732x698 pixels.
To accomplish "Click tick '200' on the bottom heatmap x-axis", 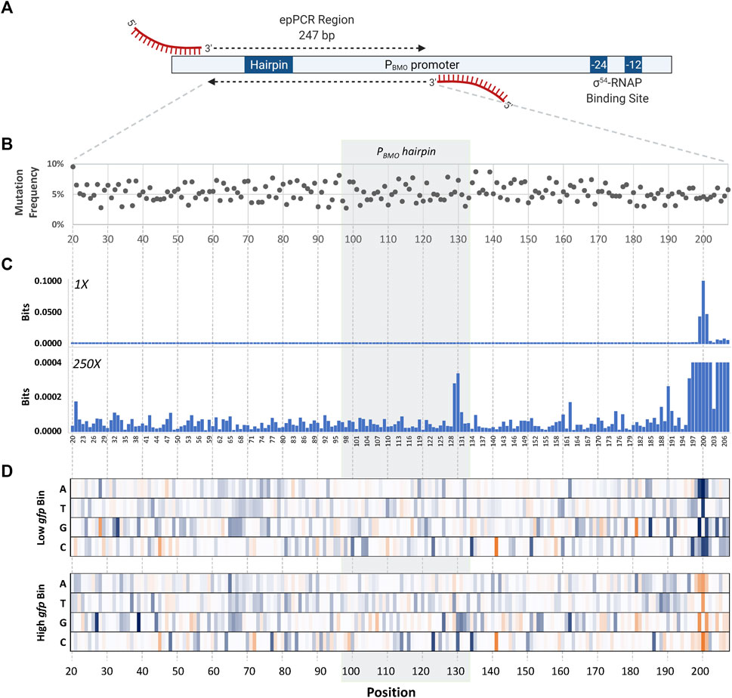I will coord(700,671).
